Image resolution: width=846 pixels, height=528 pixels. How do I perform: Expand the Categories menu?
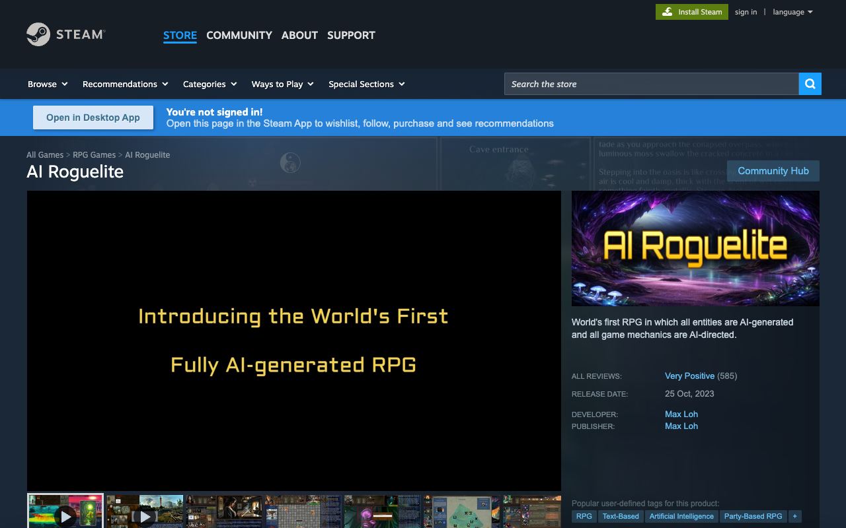click(210, 84)
